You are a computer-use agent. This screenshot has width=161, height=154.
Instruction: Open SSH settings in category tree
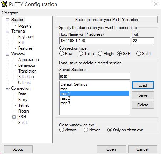(x=22, y=117)
